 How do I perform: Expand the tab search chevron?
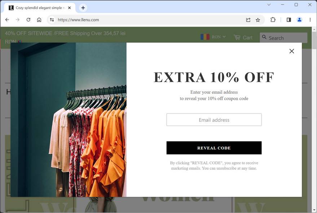[x=269, y=5]
